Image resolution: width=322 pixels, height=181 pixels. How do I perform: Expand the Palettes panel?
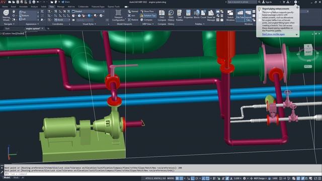pyautogui.click(x=200, y=24)
